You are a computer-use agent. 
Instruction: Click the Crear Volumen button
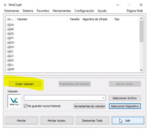25,84
